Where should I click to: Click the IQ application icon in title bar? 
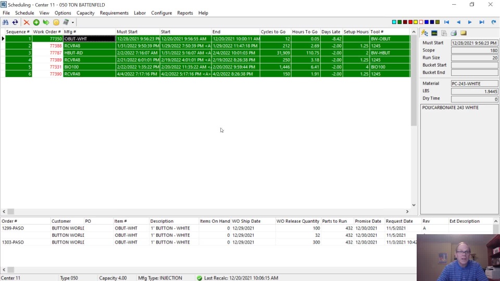4,5
